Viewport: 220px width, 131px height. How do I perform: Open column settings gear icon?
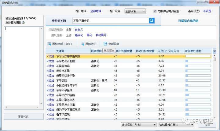[x=215, y=51]
